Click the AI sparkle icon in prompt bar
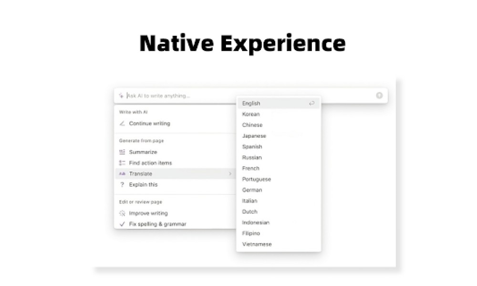This screenshot has width=477, height=286. click(x=121, y=96)
